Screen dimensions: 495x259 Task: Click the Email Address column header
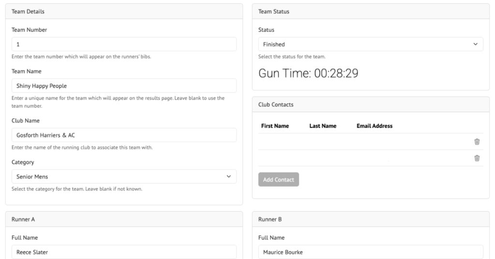[375, 126]
